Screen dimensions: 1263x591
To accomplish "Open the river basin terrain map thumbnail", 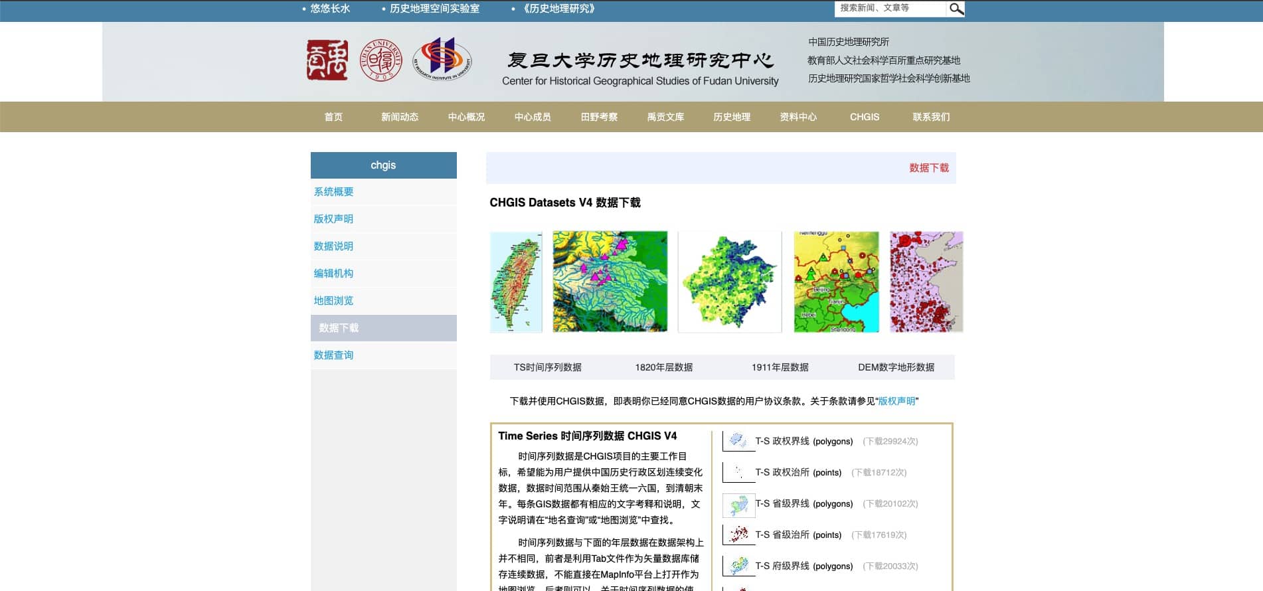I will coord(610,282).
